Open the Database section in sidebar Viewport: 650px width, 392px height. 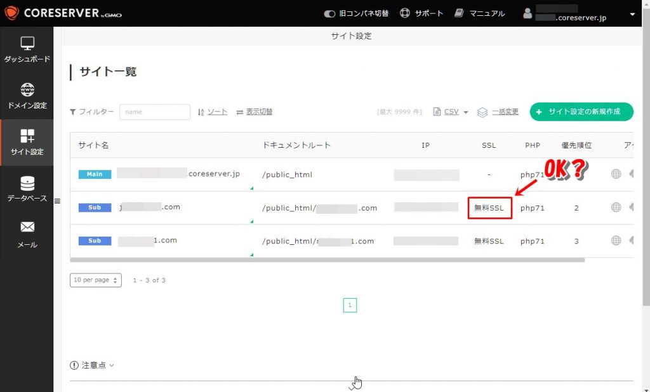[27, 189]
